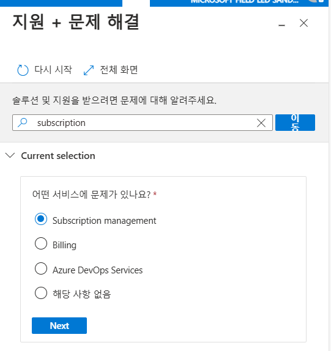Close the support and troubleshooting panel
The width and height of the screenshot is (331, 351).
point(303,23)
